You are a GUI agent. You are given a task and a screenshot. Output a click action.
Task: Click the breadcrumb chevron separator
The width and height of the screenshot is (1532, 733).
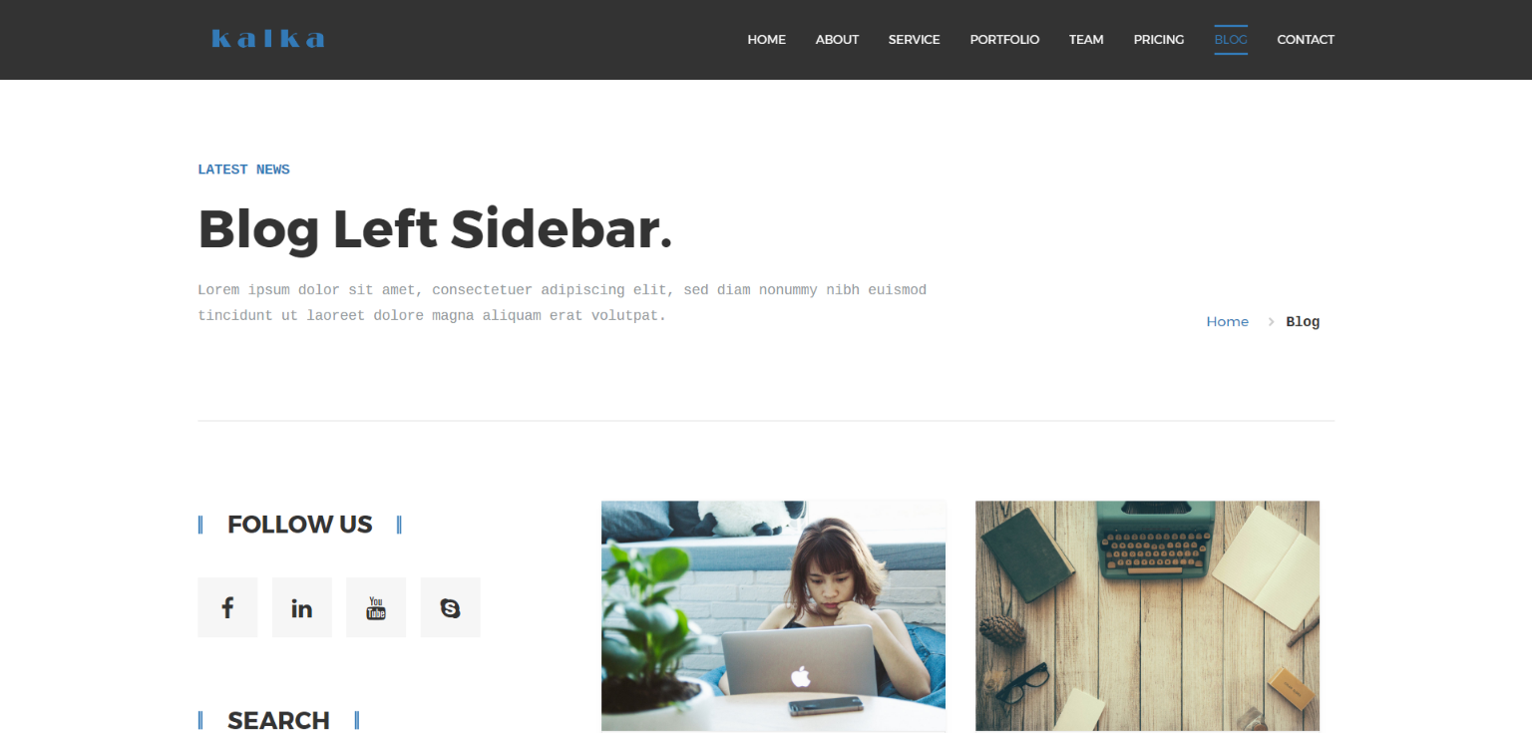[x=1271, y=322]
